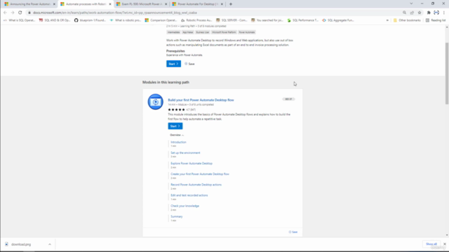Start the learning path with top Start button
Viewport: 449px width, 252px height.
click(x=173, y=64)
